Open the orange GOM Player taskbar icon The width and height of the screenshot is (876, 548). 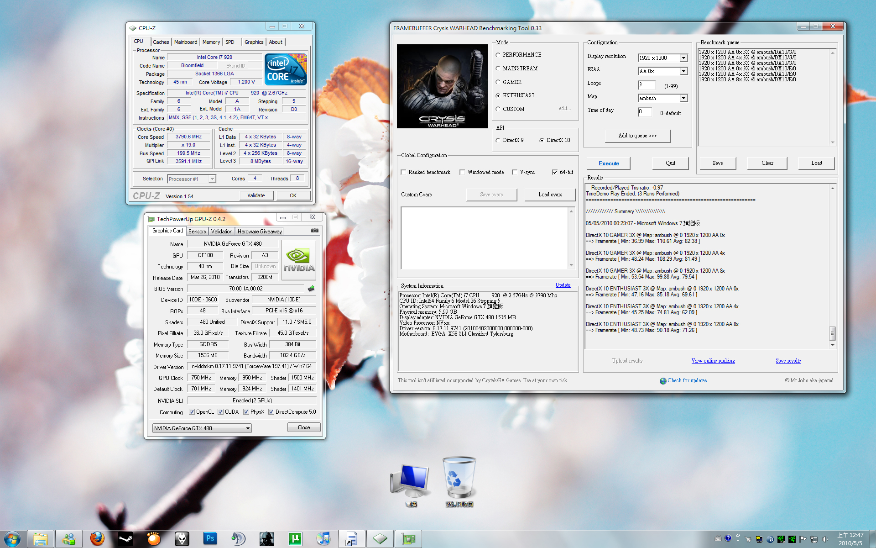[x=154, y=539]
